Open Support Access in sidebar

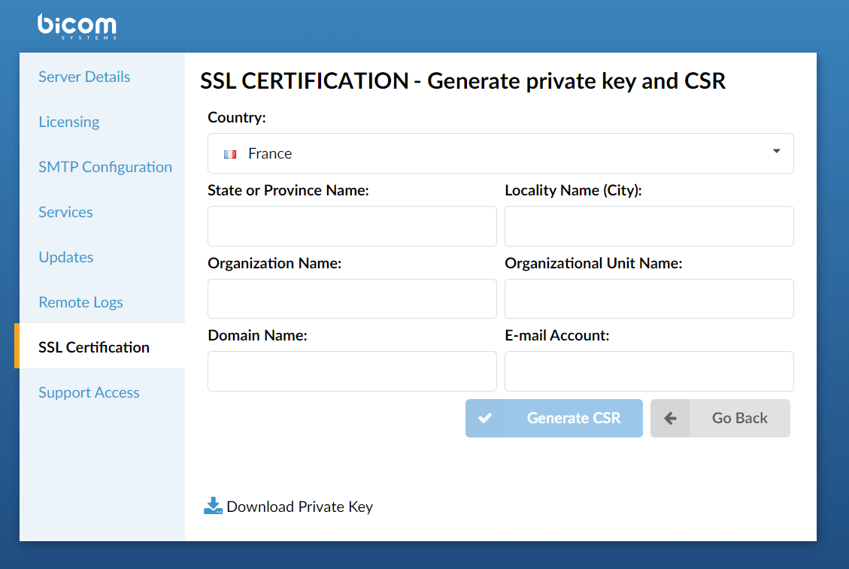point(89,392)
